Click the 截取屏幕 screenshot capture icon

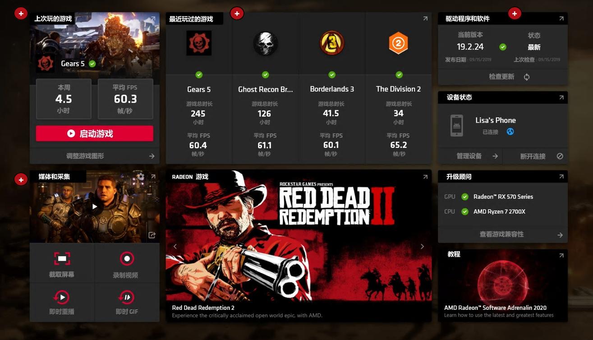62,258
